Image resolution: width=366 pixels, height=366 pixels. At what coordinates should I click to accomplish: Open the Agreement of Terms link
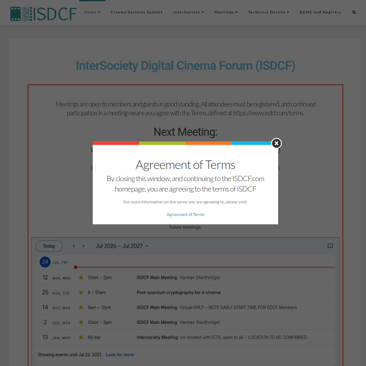(185, 214)
